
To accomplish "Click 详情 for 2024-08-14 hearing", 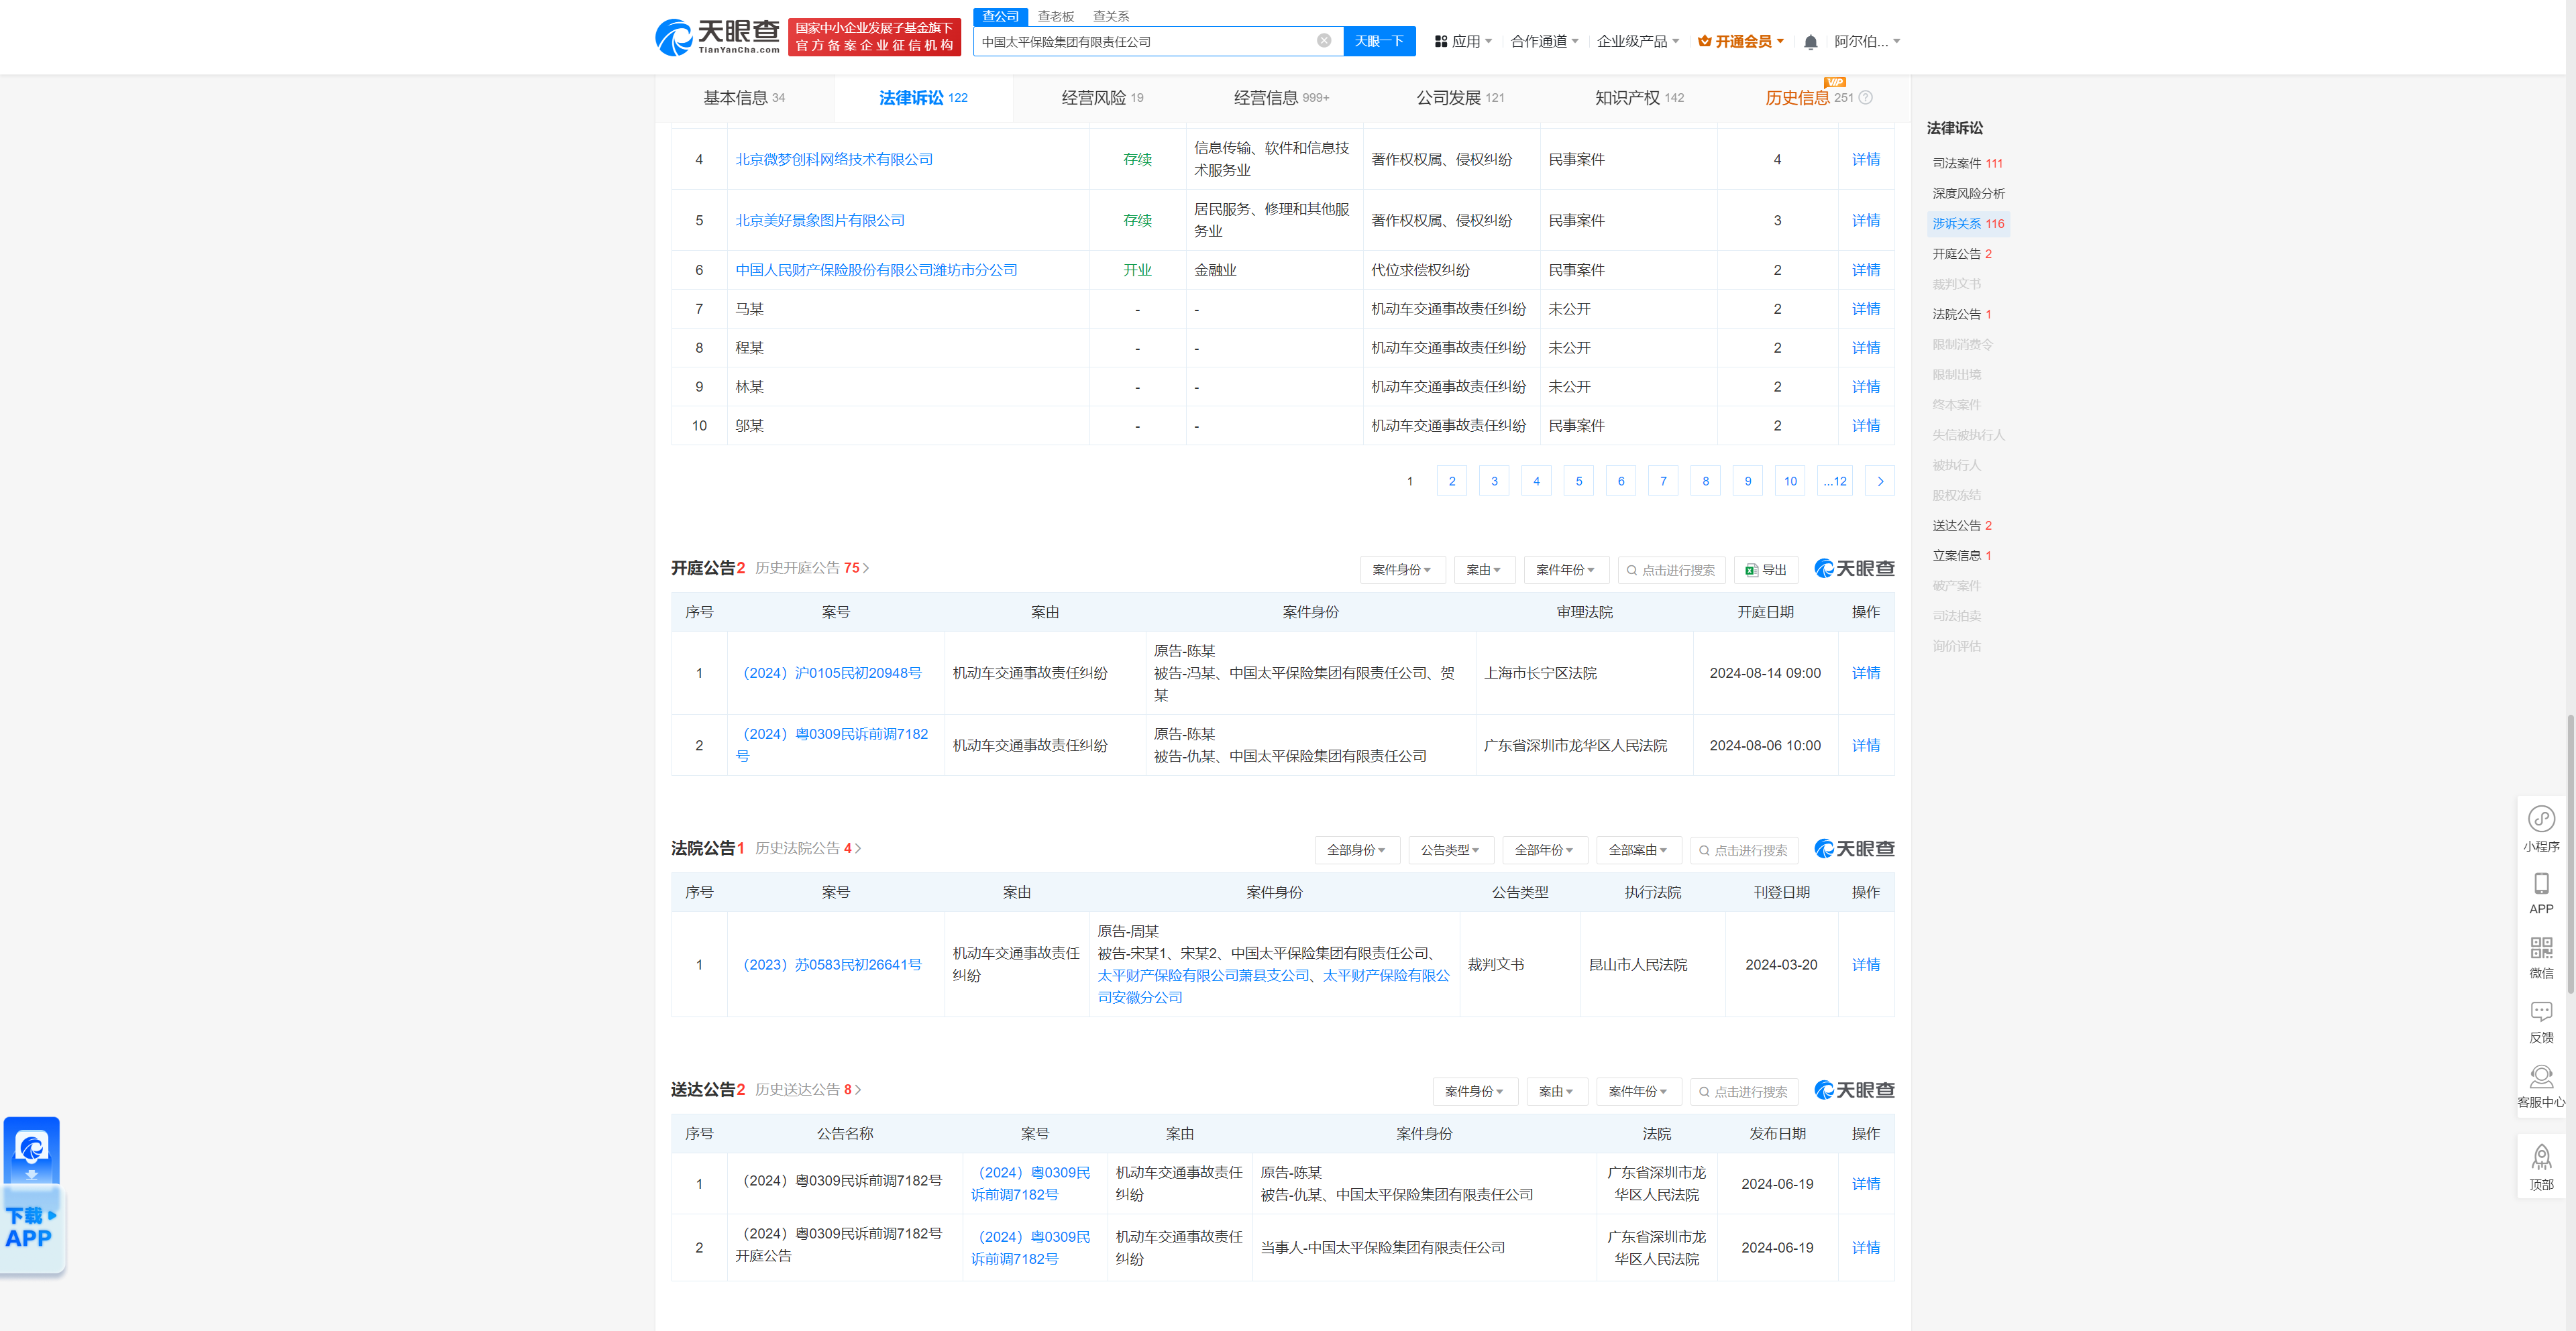I will tap(1865, 673).
